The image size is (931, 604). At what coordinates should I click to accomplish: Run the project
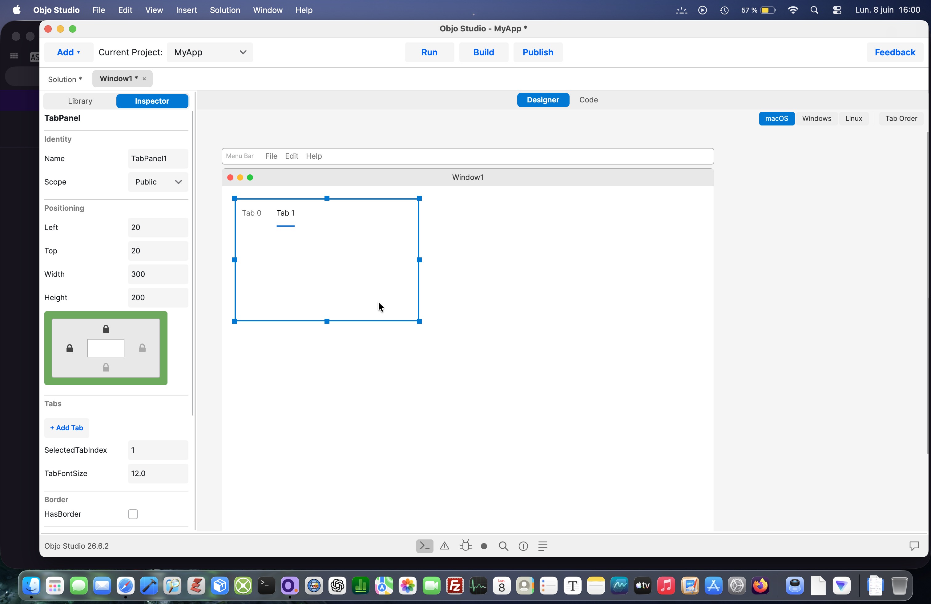pos(429,52)
